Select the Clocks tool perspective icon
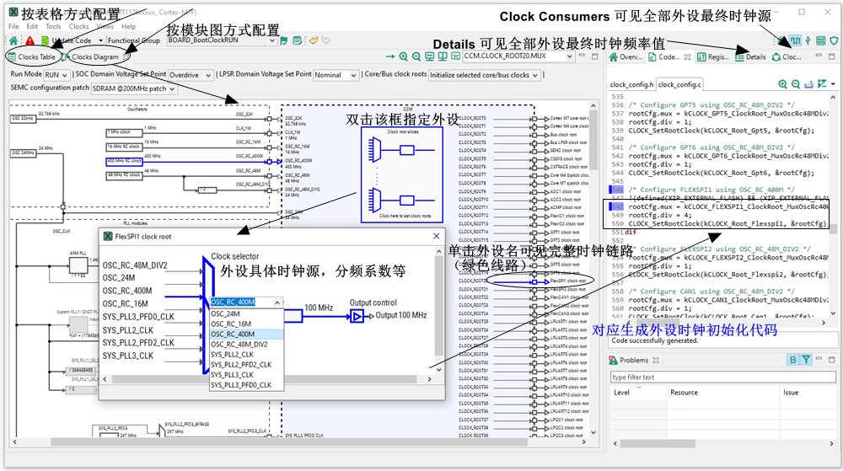This screenshot has height=471, width=843. pos(795,40)
